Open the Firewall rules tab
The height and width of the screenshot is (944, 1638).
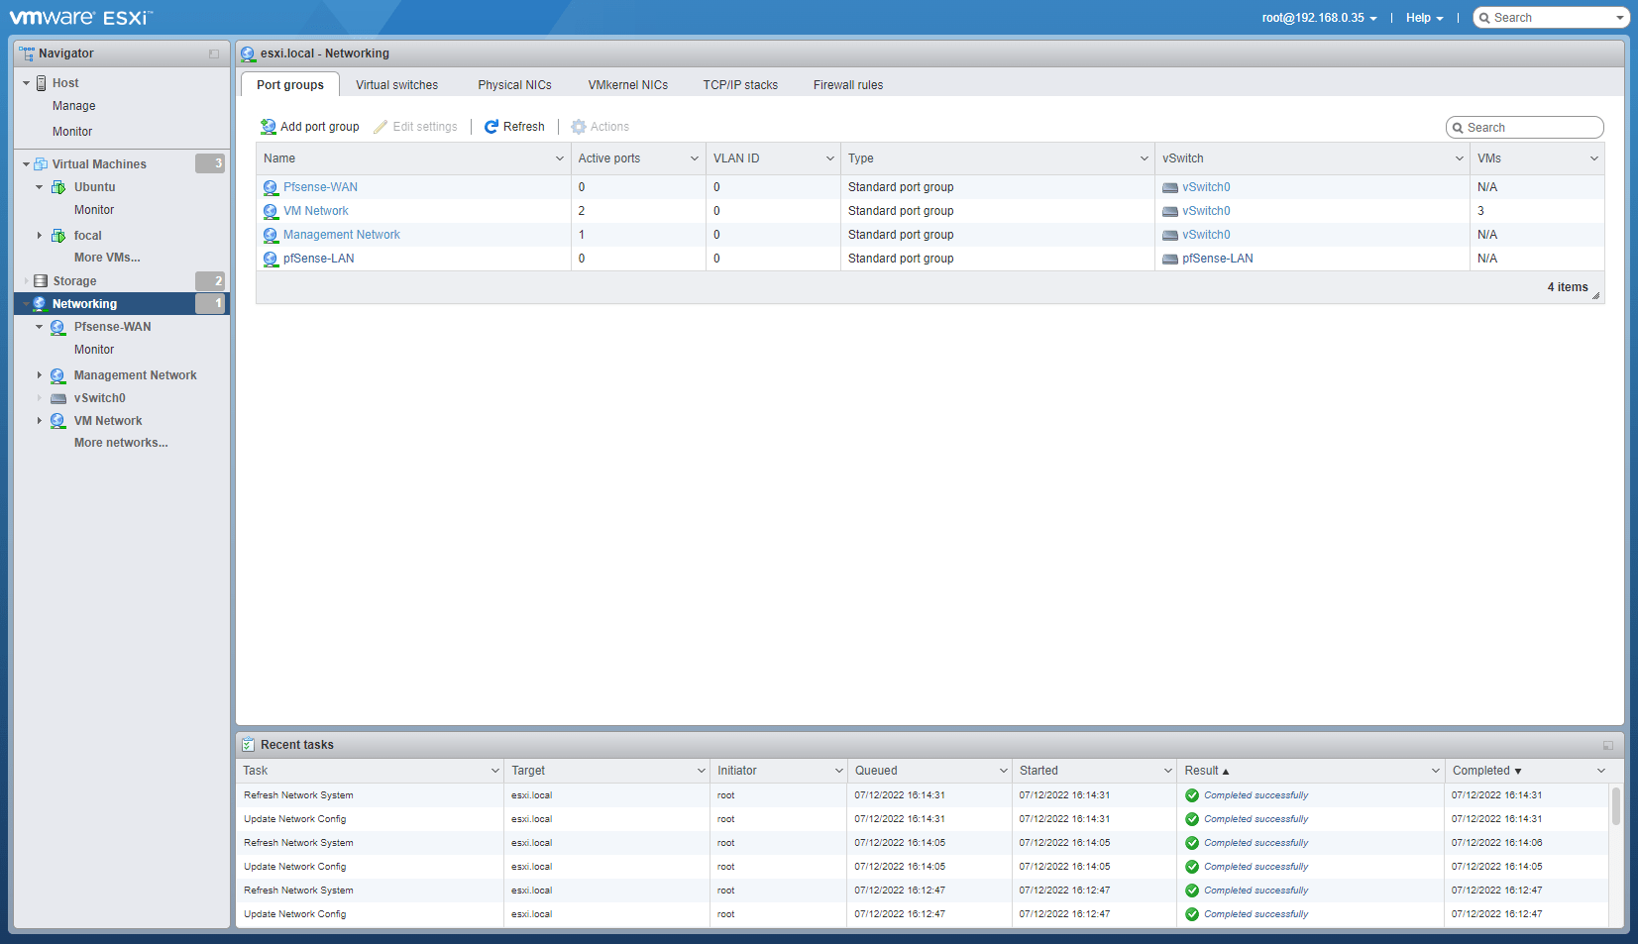coord(847,85)
